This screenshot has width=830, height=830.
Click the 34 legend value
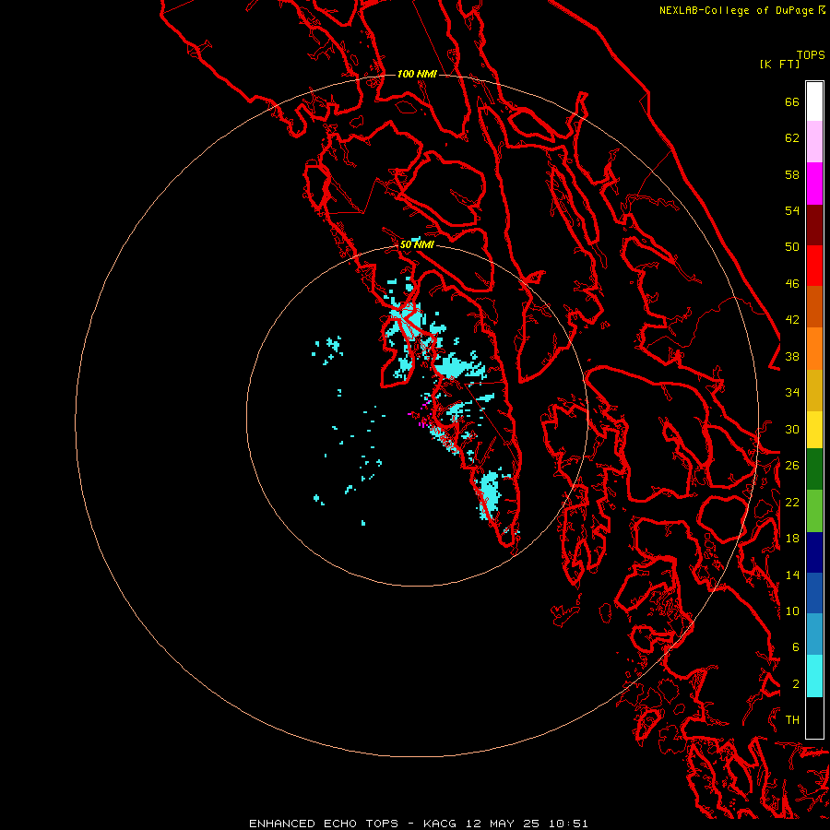pos(792,393)
